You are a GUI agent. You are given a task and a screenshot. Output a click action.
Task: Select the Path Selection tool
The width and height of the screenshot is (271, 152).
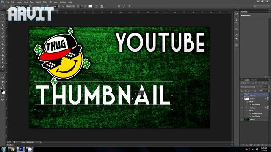3,74
